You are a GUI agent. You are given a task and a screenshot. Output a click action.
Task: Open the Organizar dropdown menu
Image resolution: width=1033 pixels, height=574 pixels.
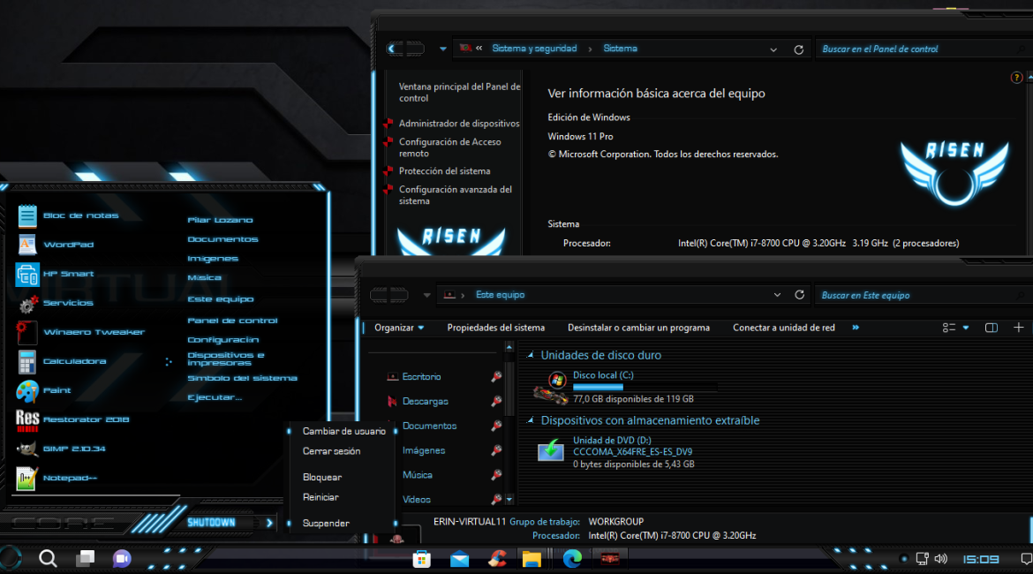398,328
